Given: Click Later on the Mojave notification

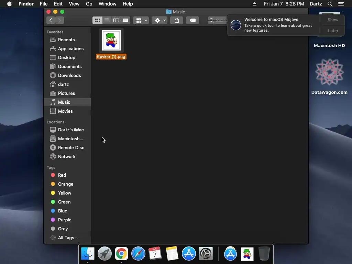Looking at the screenshot, I should pos(333,31).
